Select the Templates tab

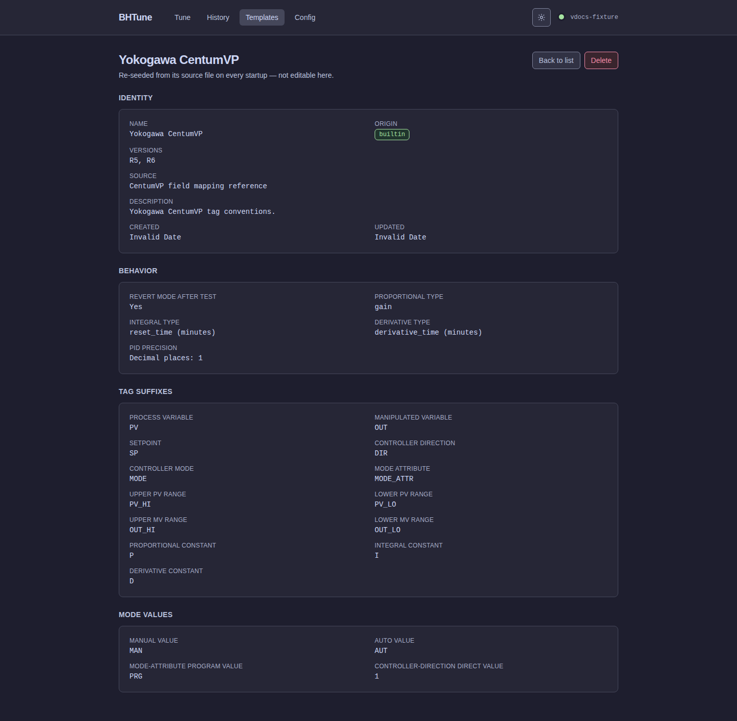[262, 17]
